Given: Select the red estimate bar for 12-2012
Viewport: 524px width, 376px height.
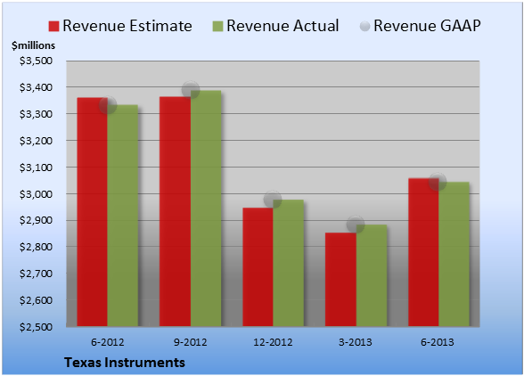Looking at the screenshot, I should pos(258,267).
